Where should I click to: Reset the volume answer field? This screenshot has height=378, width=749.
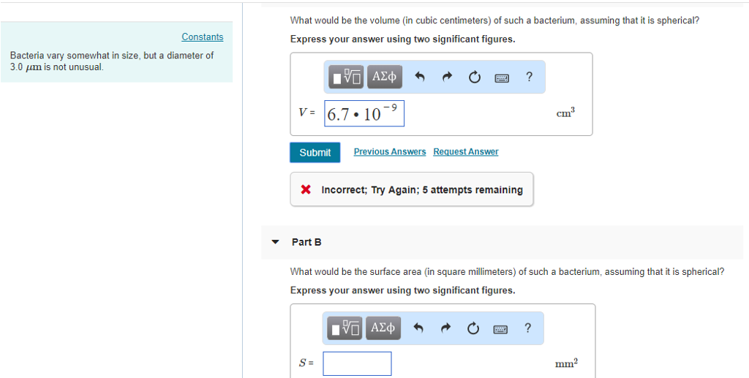click(474, 77)
